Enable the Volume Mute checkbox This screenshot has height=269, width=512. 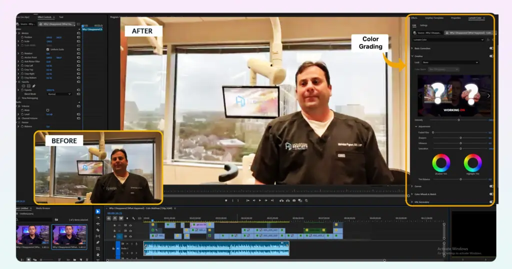[x=48, y=110]
